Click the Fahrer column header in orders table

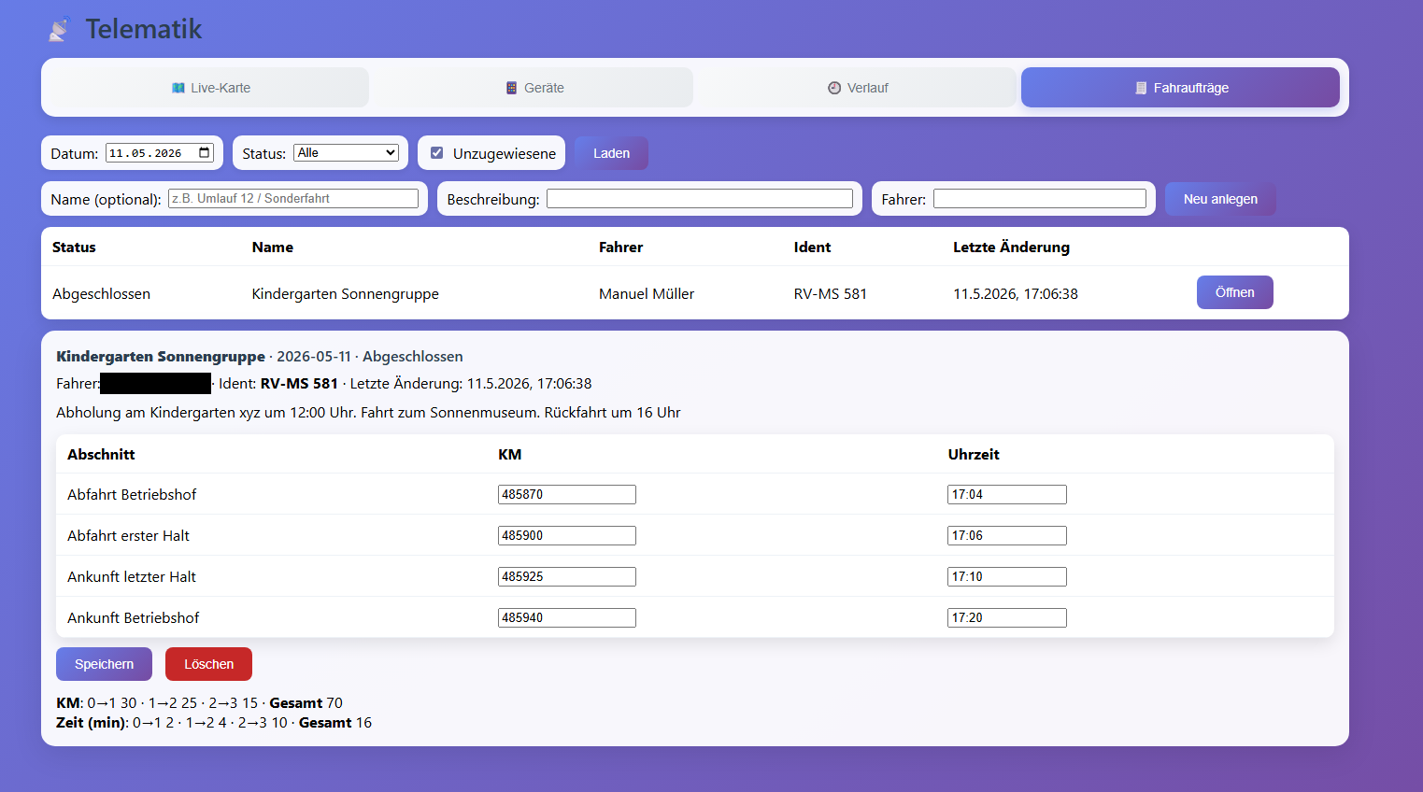[x=620, y=247]
